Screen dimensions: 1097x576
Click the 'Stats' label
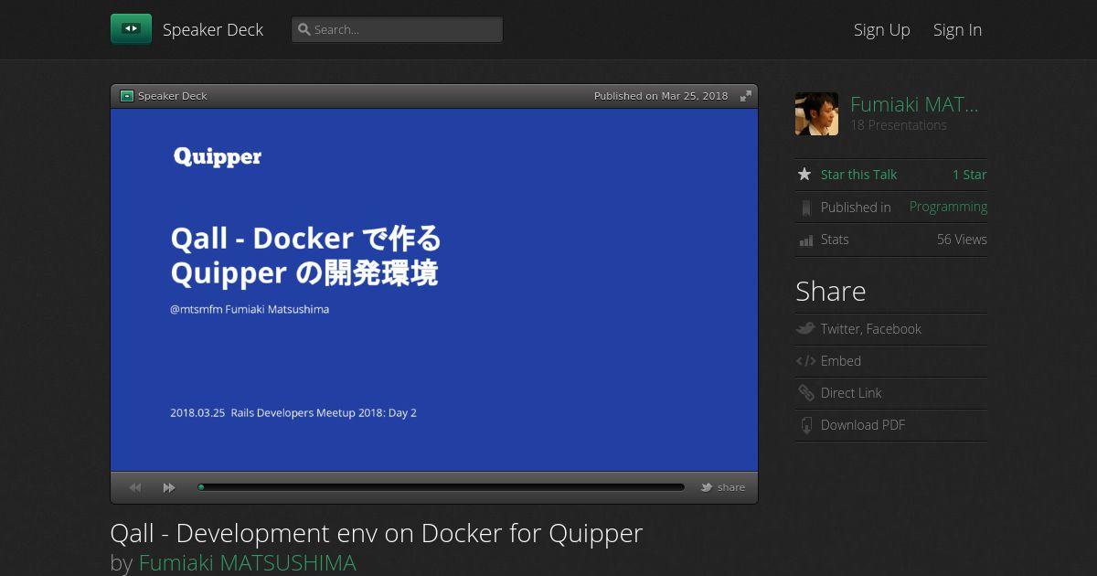tap(835, 240)
